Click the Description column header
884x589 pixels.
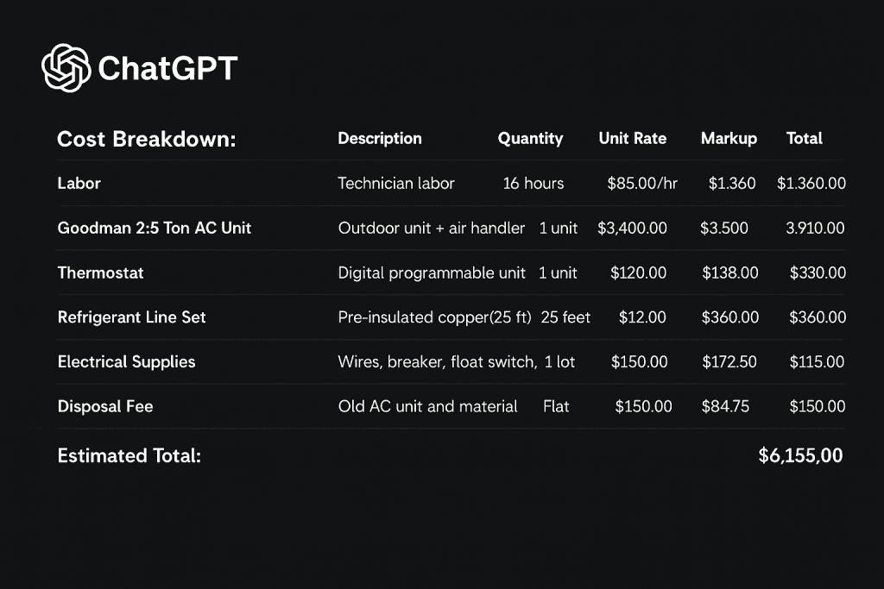point(380,139)
